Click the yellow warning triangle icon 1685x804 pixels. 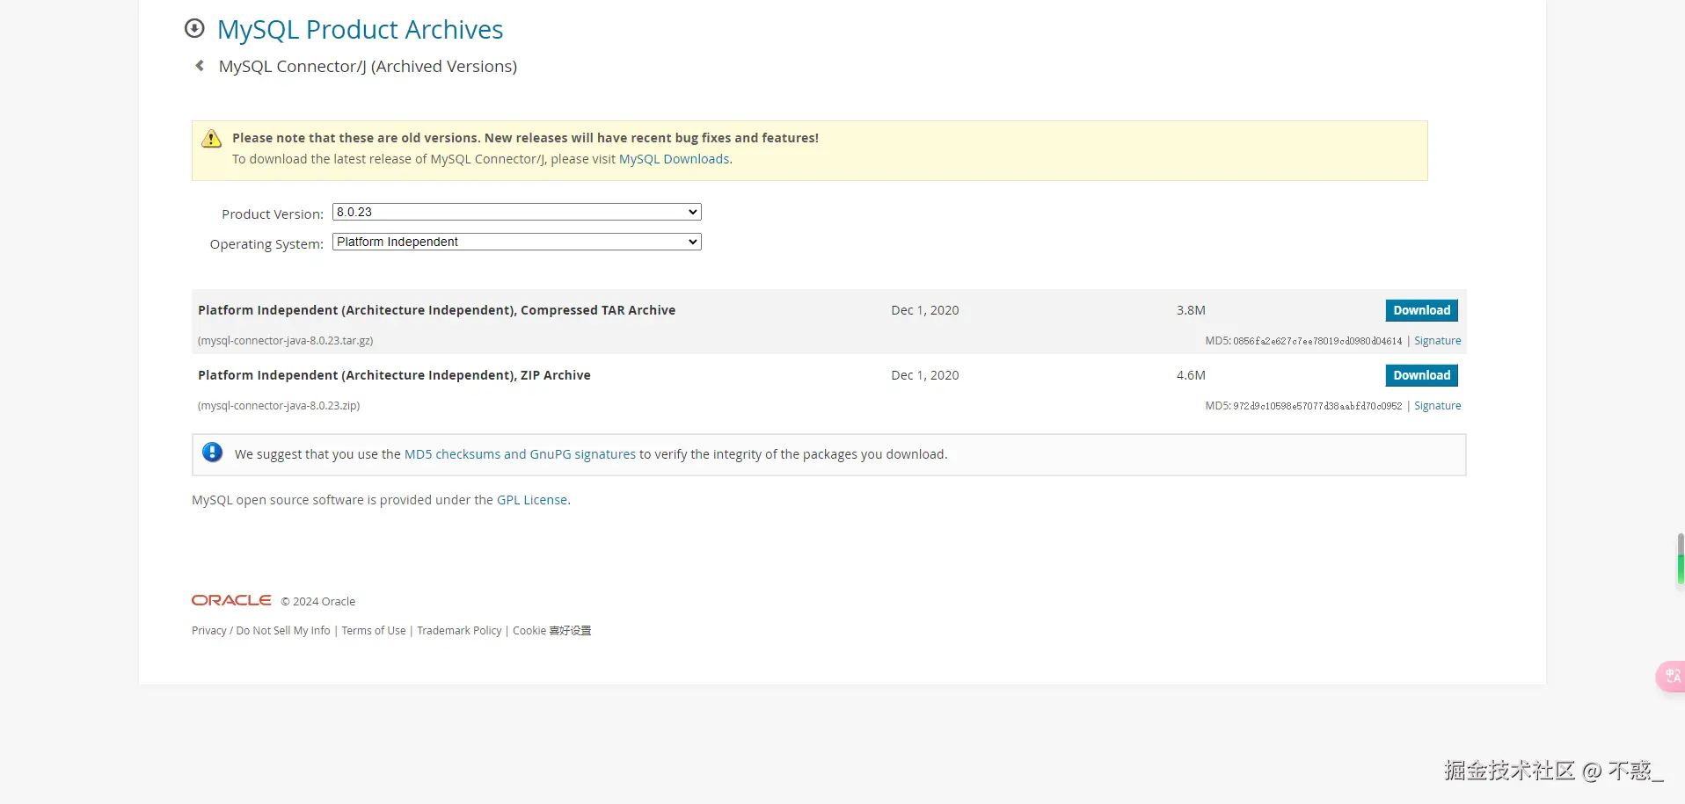pyautogui.click(x=212, y=139)
